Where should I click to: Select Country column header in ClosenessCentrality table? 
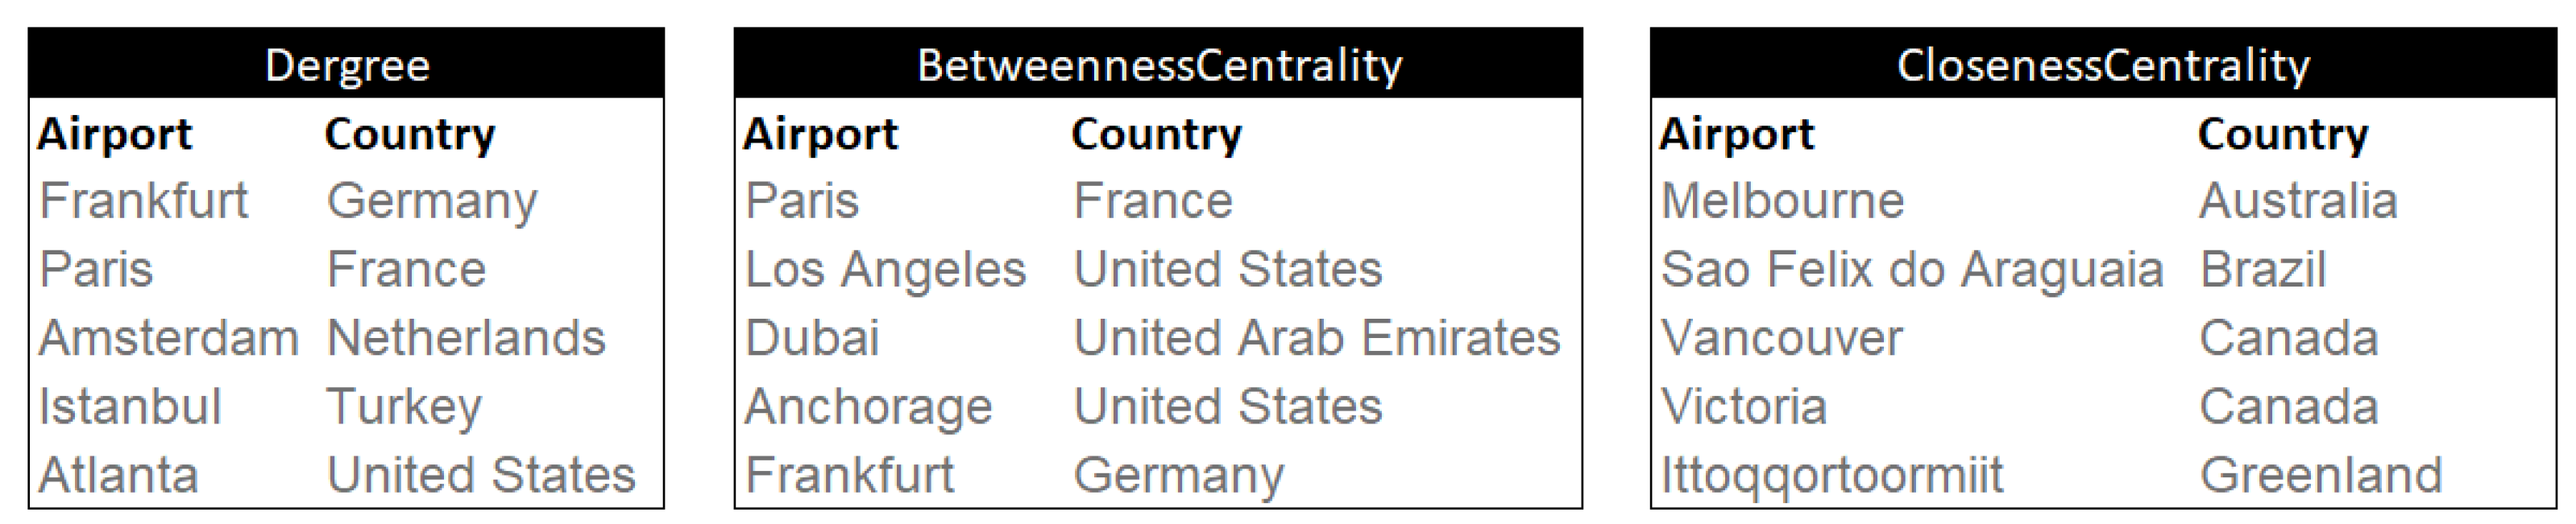point(2282,134)
